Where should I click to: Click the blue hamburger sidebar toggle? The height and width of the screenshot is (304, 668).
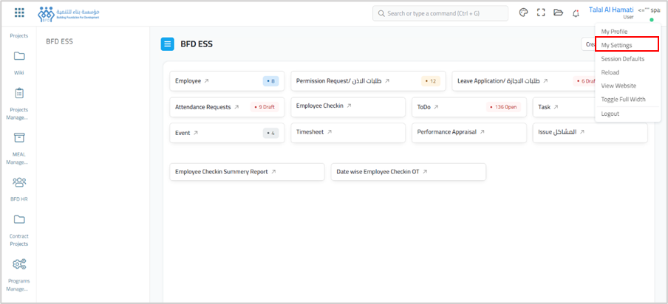click(168, 44)
